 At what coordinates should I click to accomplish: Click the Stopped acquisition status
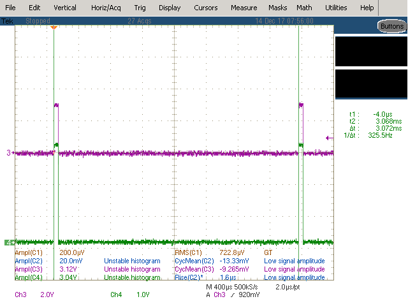[38, 21]
